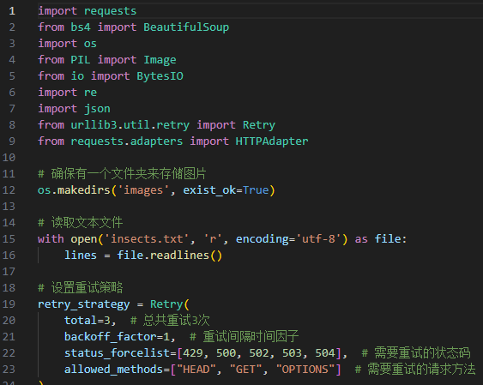
Task: Click 'exist_ok' on line 12
Action: pyautogui.click(x=209, y=190)
